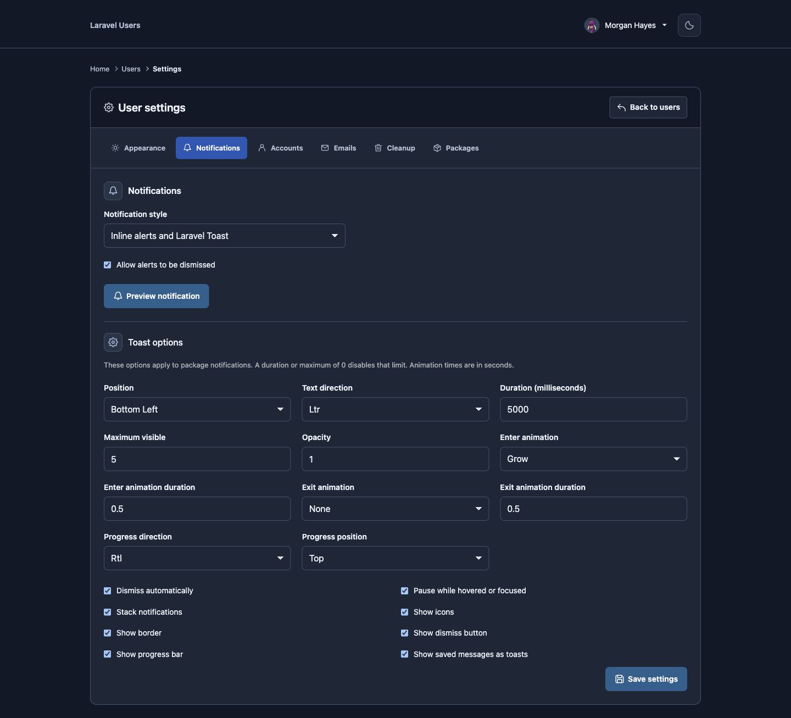The height and width of the screenshot is (718, 791).
Task: Open the Accounts tab
Action: click(281, 148)
